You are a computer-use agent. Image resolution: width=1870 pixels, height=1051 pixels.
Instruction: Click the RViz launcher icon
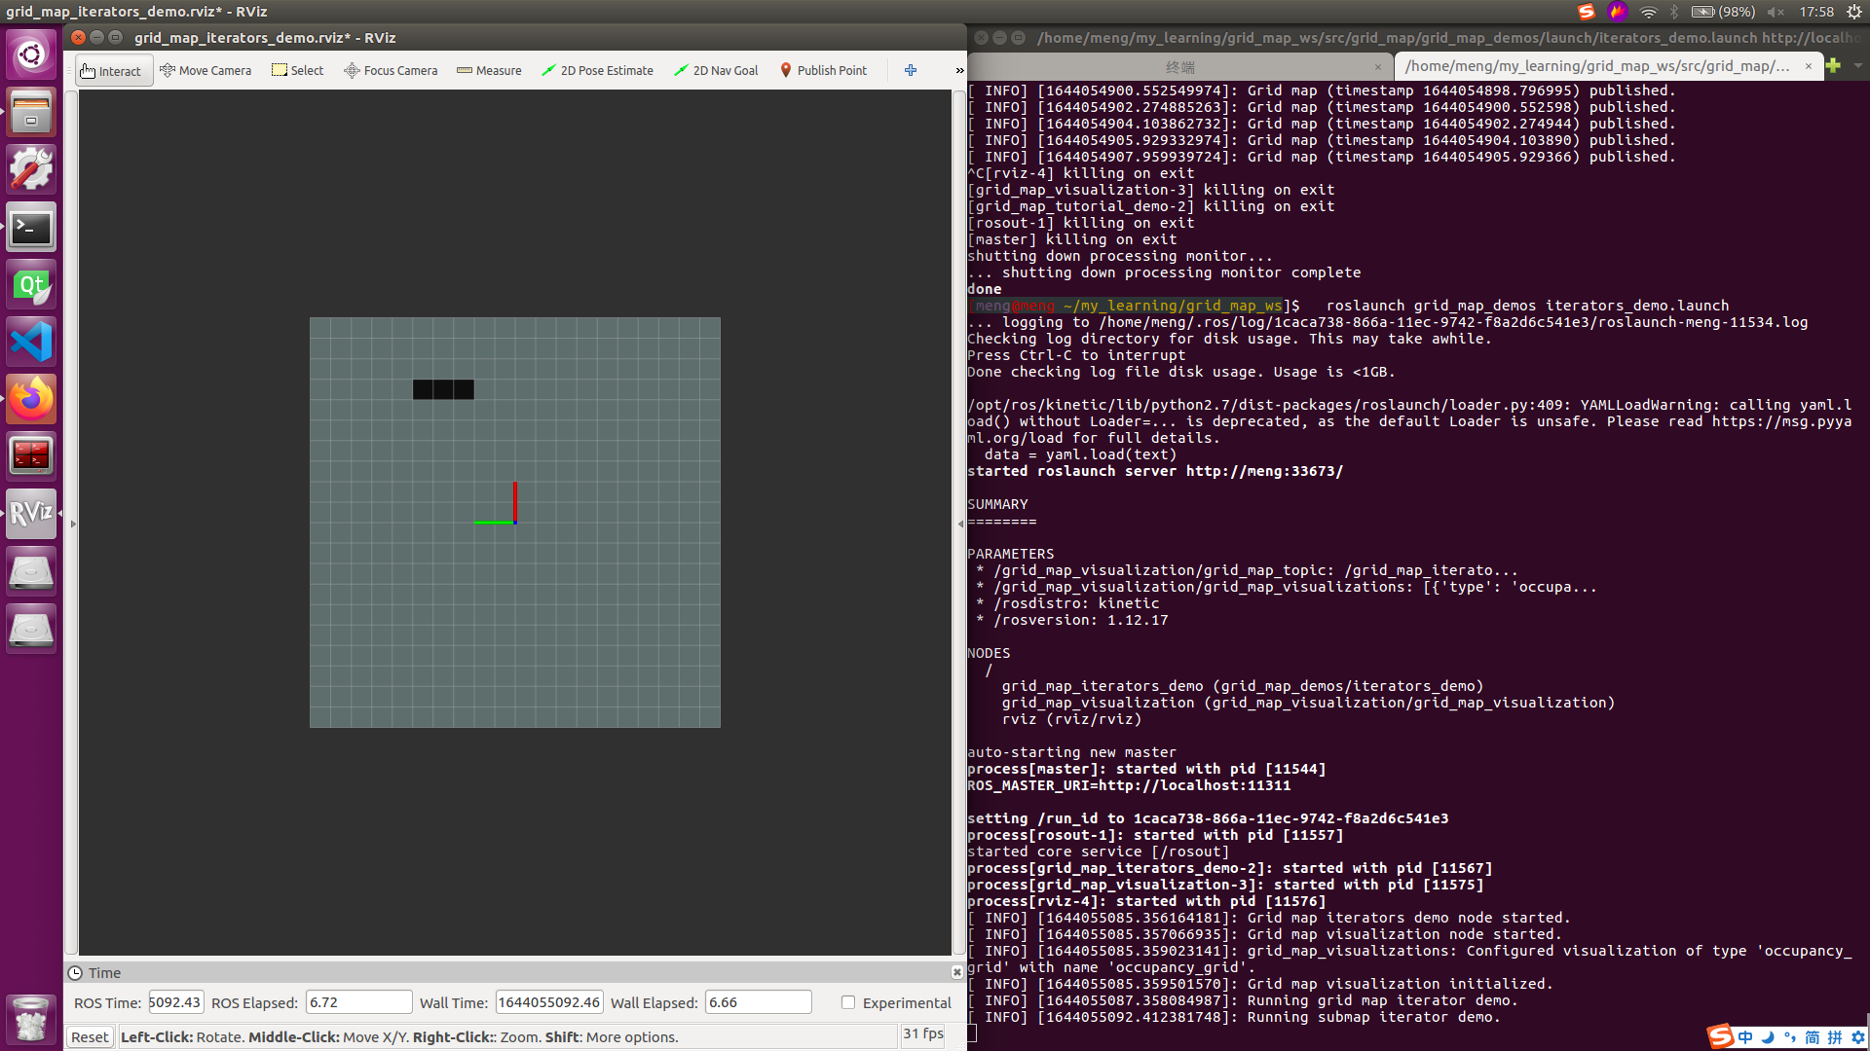point(31,514)
